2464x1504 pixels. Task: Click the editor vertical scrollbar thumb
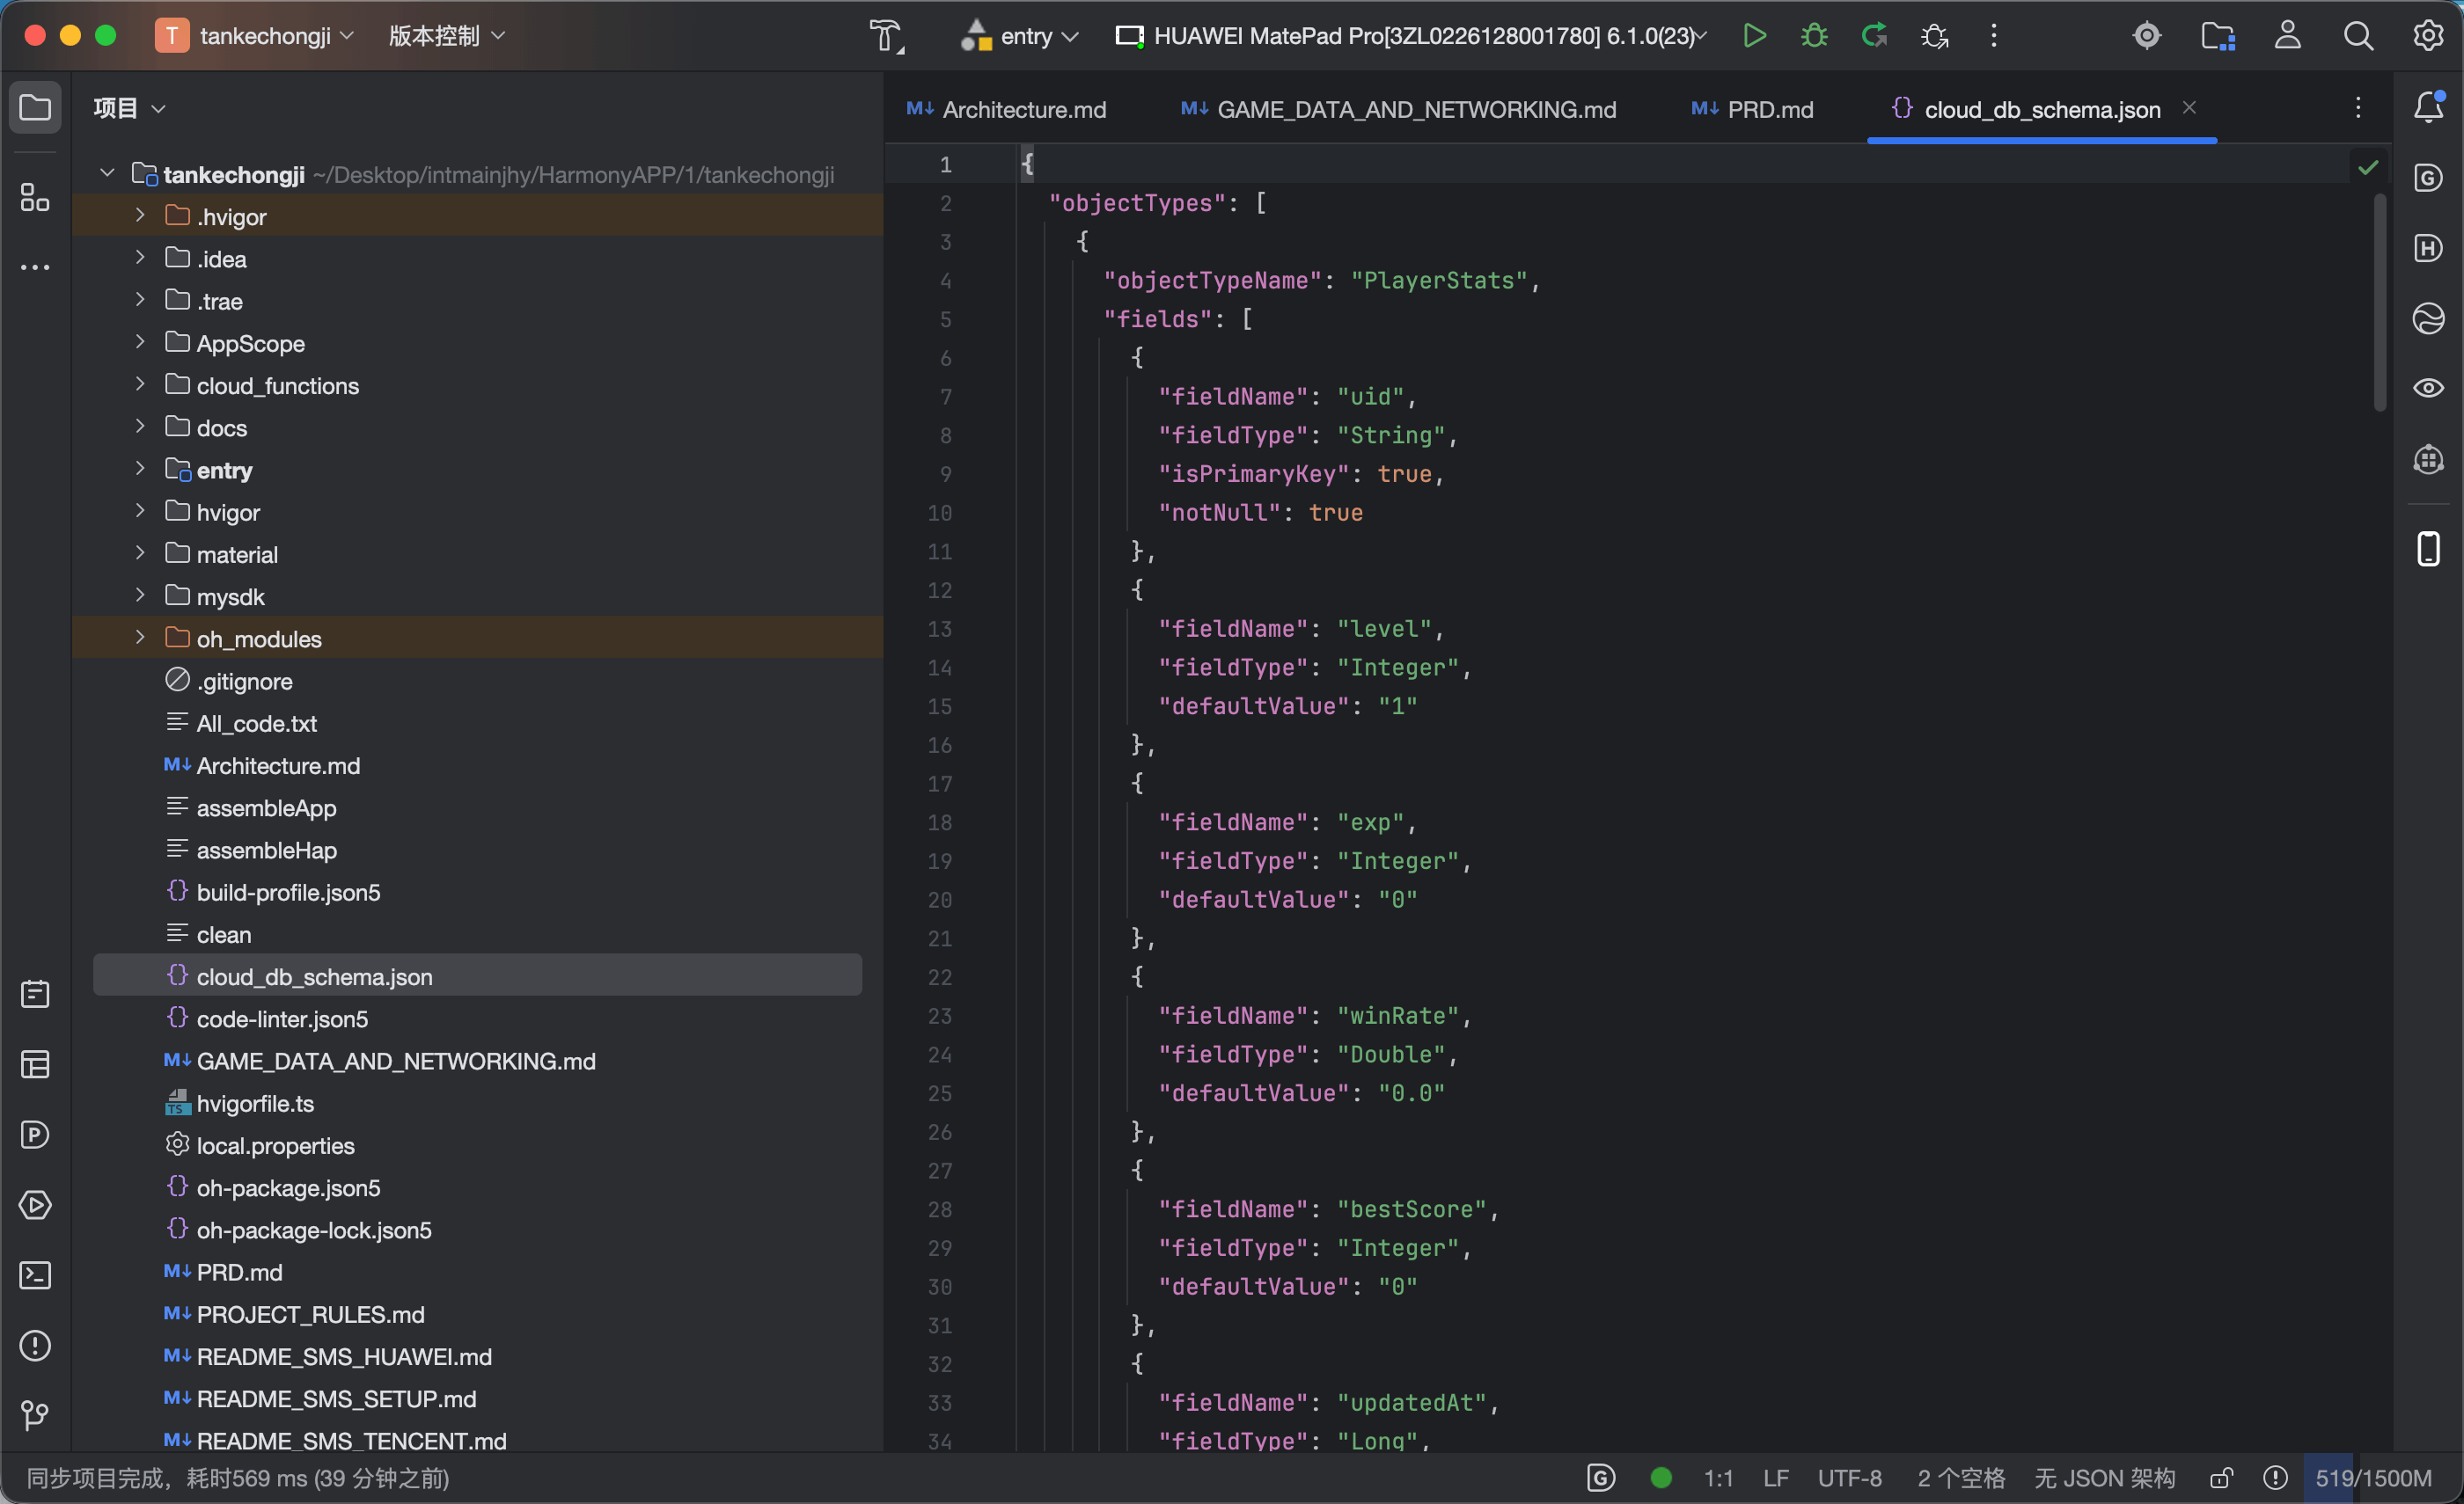[x=2380, y=303]
